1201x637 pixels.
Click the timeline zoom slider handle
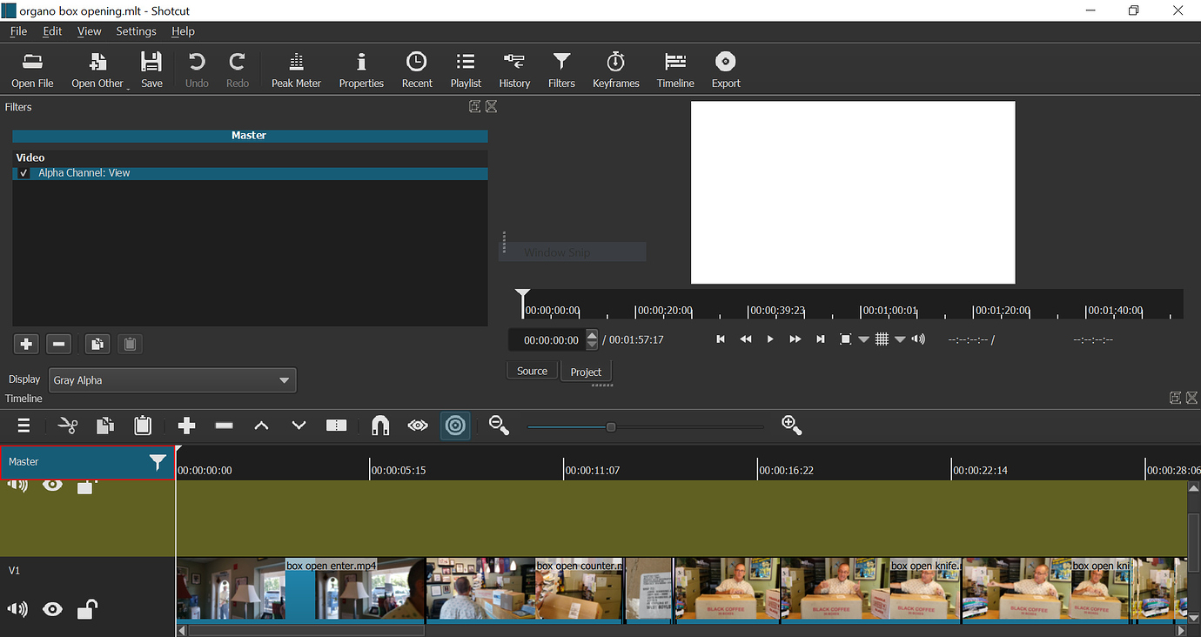point(611,427)
